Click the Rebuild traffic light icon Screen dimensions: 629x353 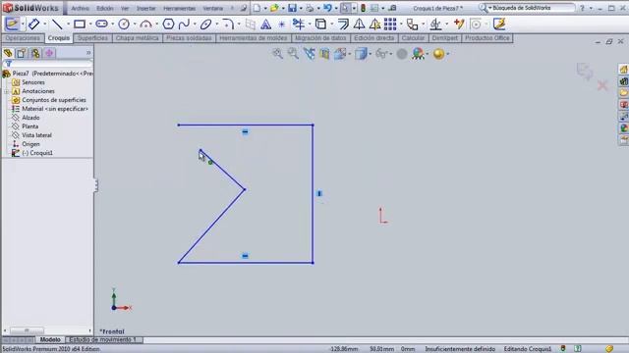click(363, 8)
